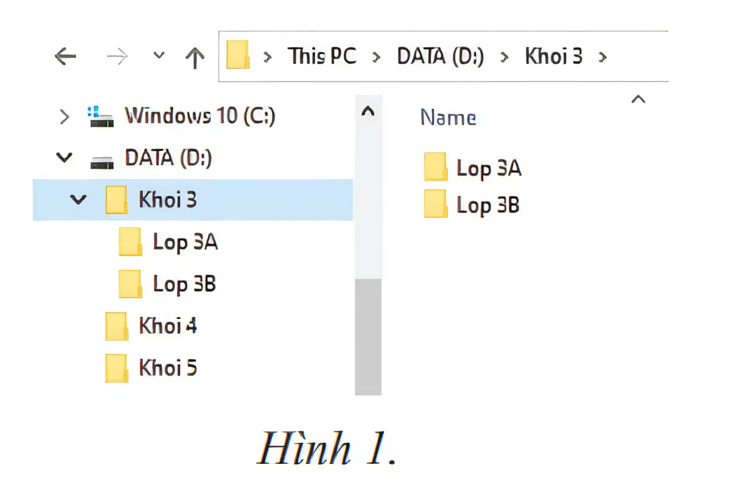The width and height of the screenshot is (744, 497).
Task: Select This PC in the address breadcrumb
Action: click(x=322, y=56)
